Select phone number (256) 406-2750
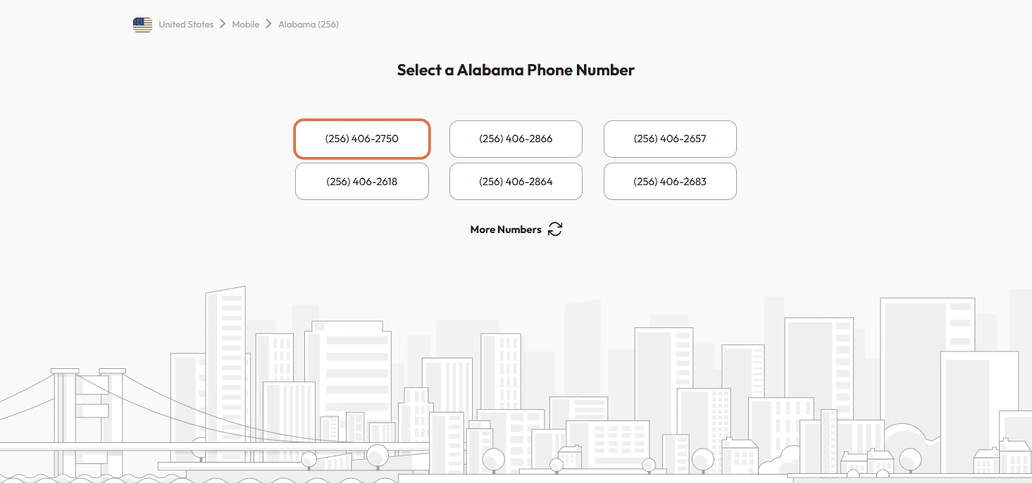This screenshot has height=483, width=1032. (x=361, y=139)
